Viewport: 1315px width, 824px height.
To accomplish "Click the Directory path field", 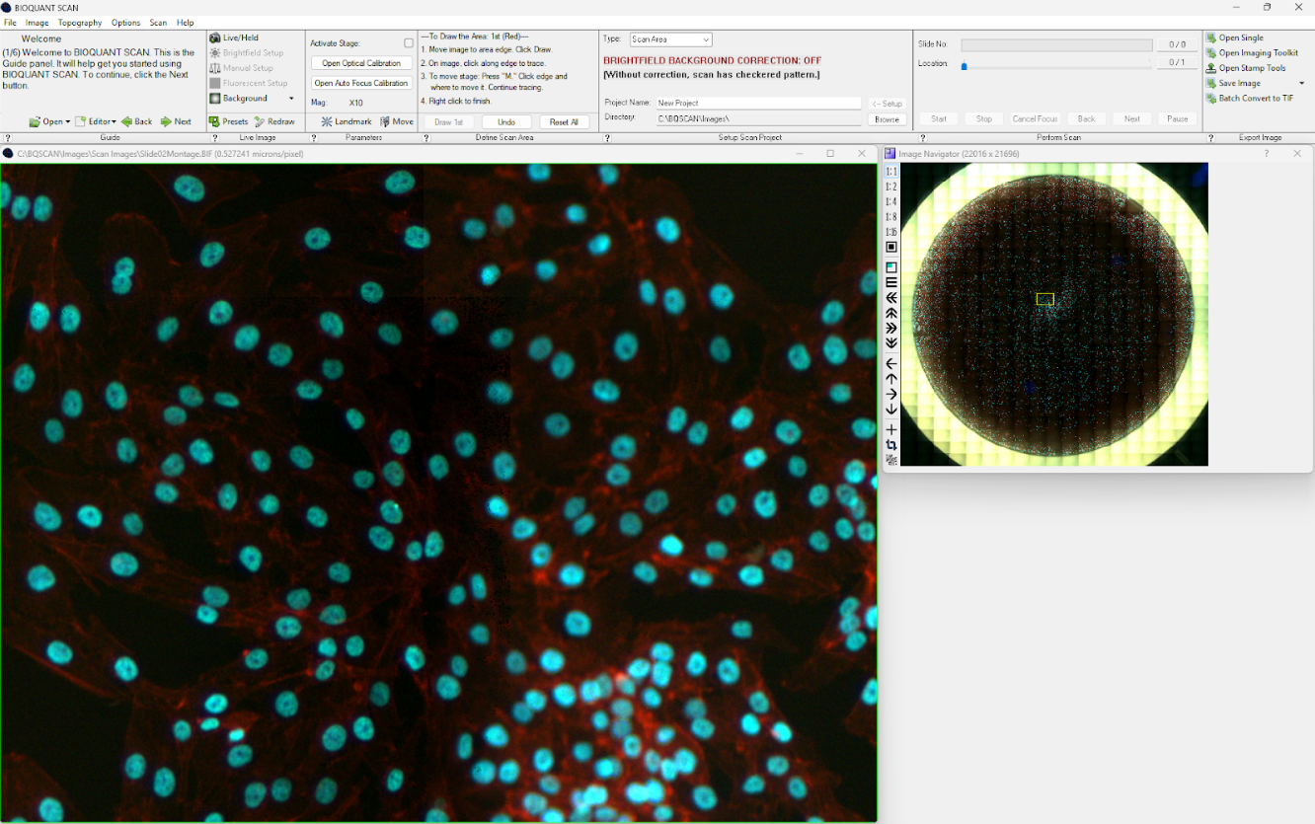I will (x=758, y=118).
